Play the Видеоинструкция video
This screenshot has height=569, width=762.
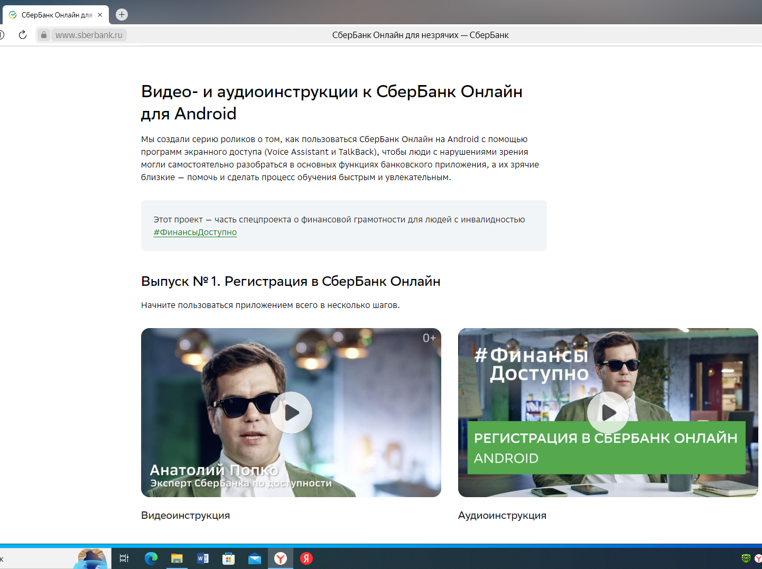point(291,413)
